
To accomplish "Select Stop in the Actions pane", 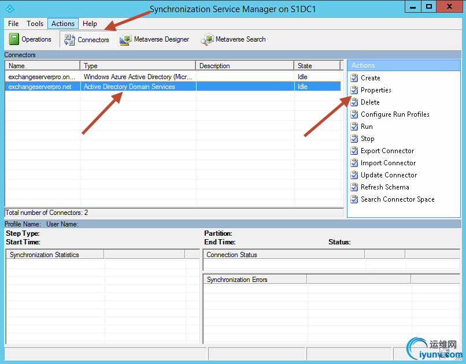I will click(x=368, y=139).
